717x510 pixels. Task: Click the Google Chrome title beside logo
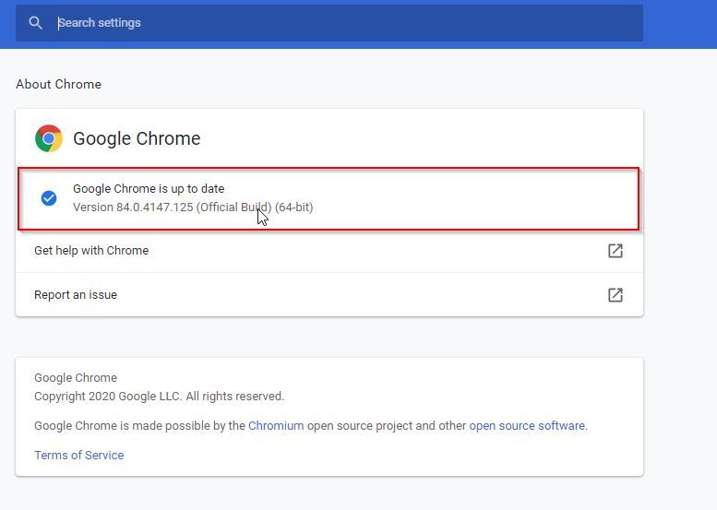click(137, 138)
